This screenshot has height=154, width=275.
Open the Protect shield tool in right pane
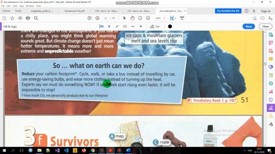[271, 100]
